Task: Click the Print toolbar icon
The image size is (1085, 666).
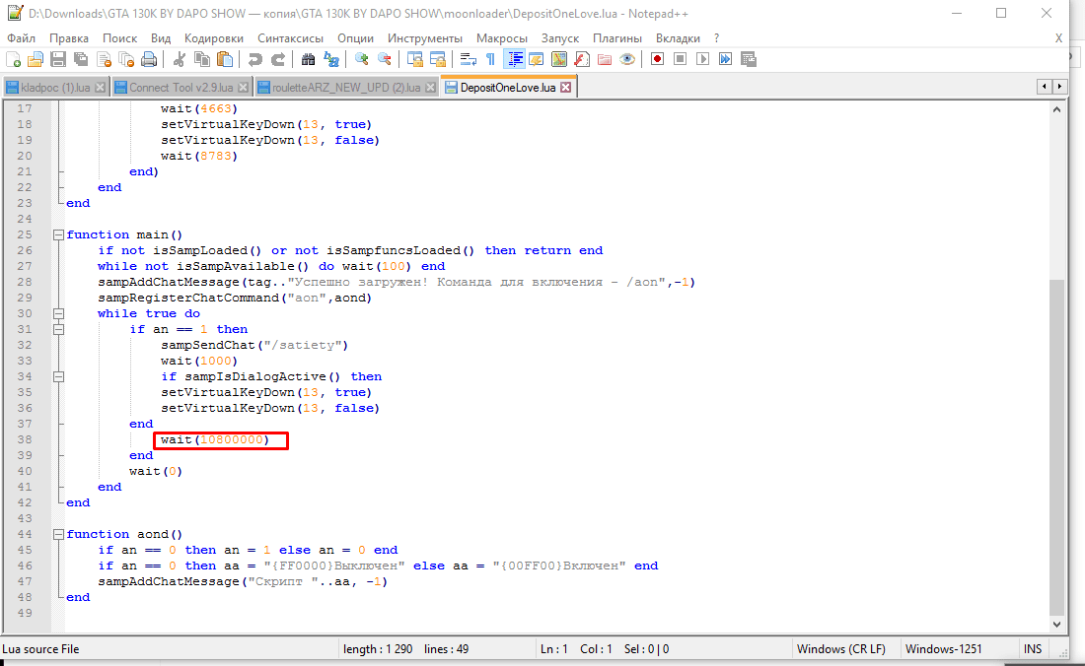Action: coord(149,59)
